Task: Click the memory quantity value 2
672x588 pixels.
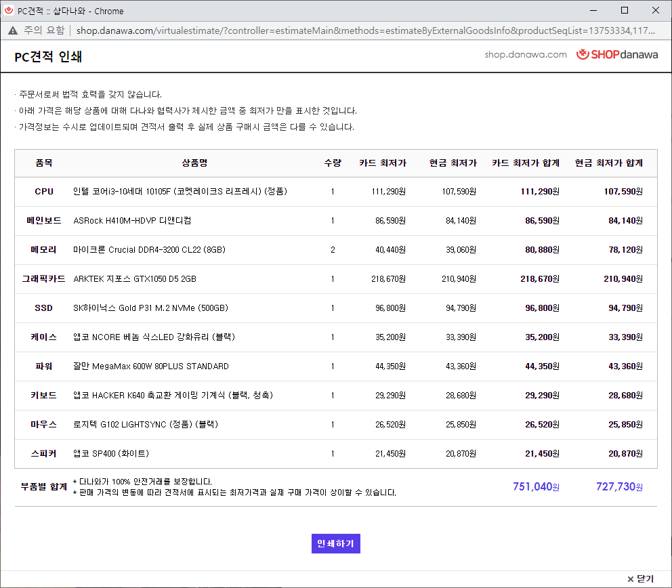Action: [x=333, y=250]
